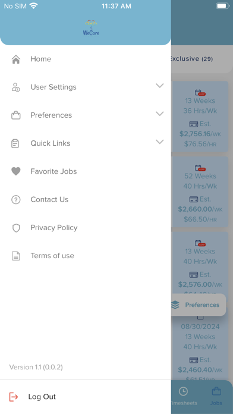Select the Exclusive (29) tab

(191, 59)
